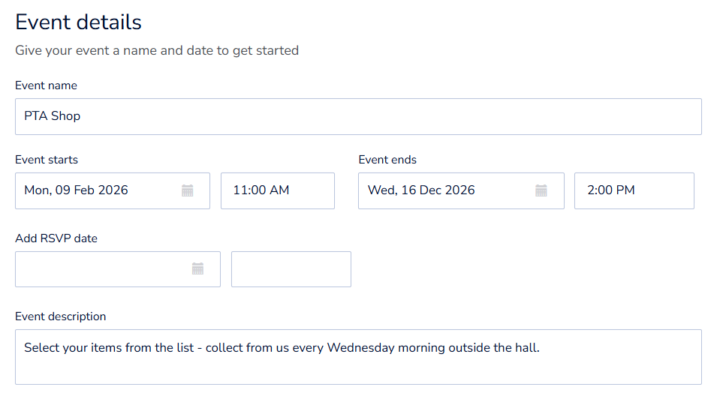
Task: Click the 'Event starts' label
Action: point(47,160)
